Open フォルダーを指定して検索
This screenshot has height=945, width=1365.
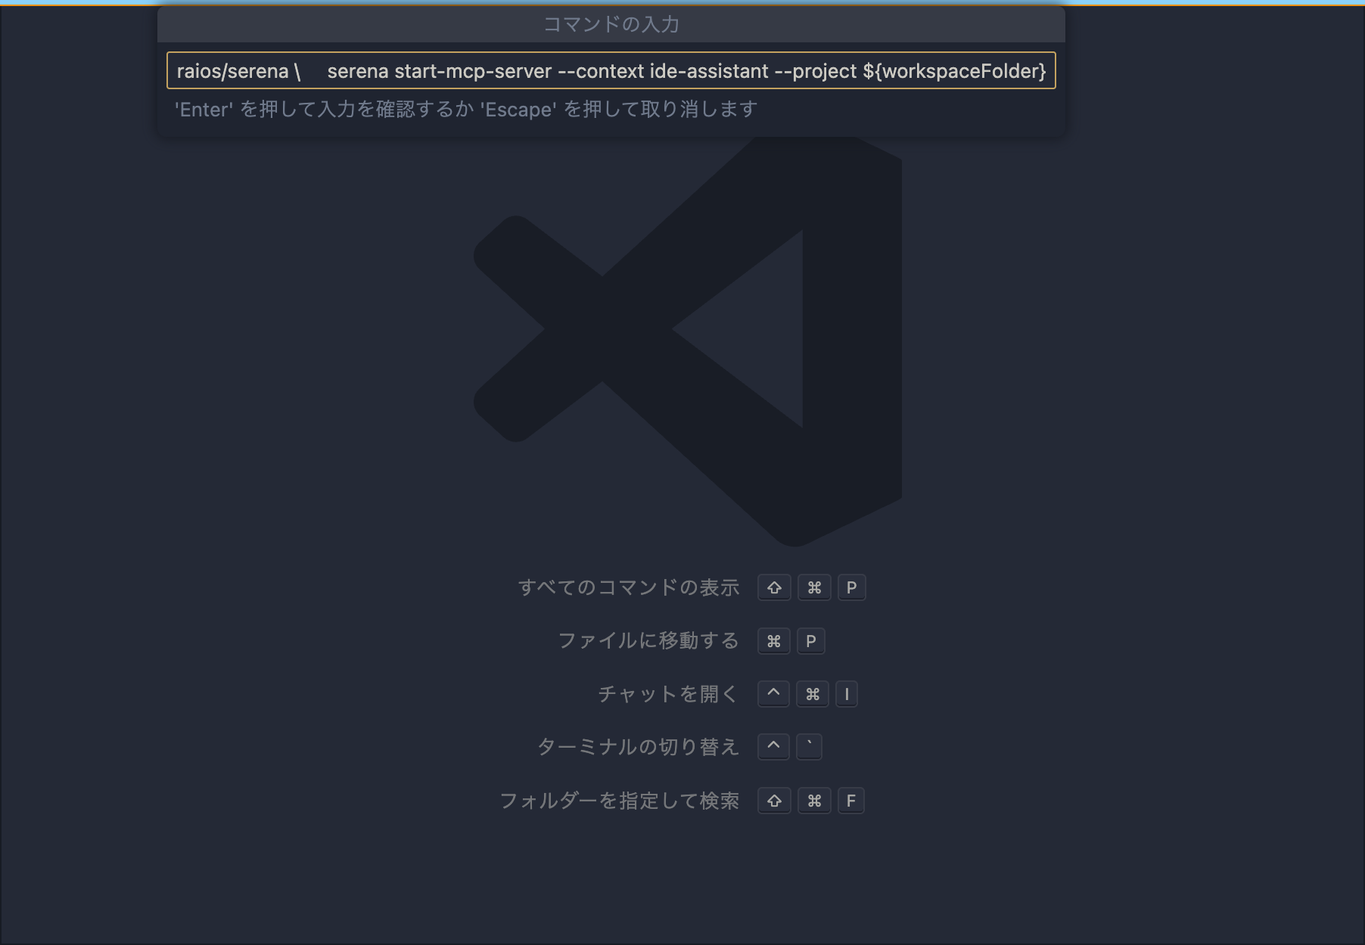click(x=620, y=801)
